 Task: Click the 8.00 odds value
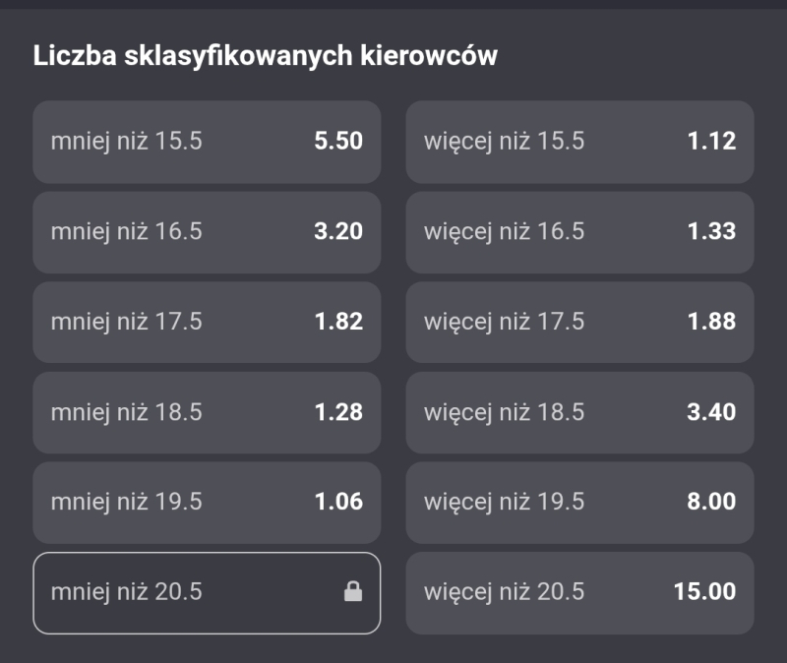pos(711,502)
